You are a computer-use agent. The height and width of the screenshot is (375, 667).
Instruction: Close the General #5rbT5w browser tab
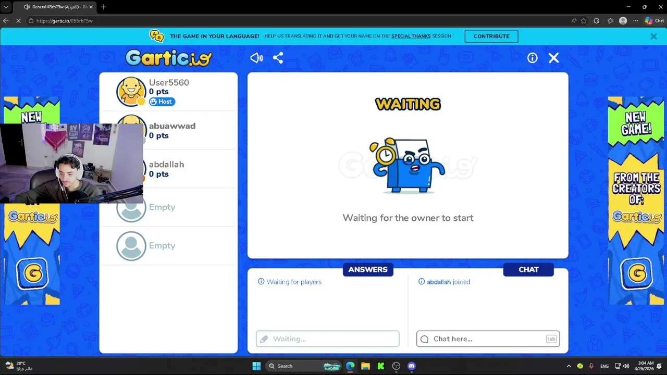[x=92, y=7]
